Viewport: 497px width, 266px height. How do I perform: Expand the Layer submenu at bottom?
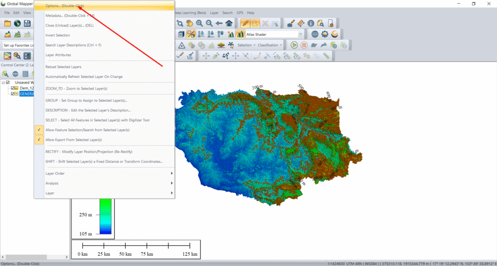(104, 193)
